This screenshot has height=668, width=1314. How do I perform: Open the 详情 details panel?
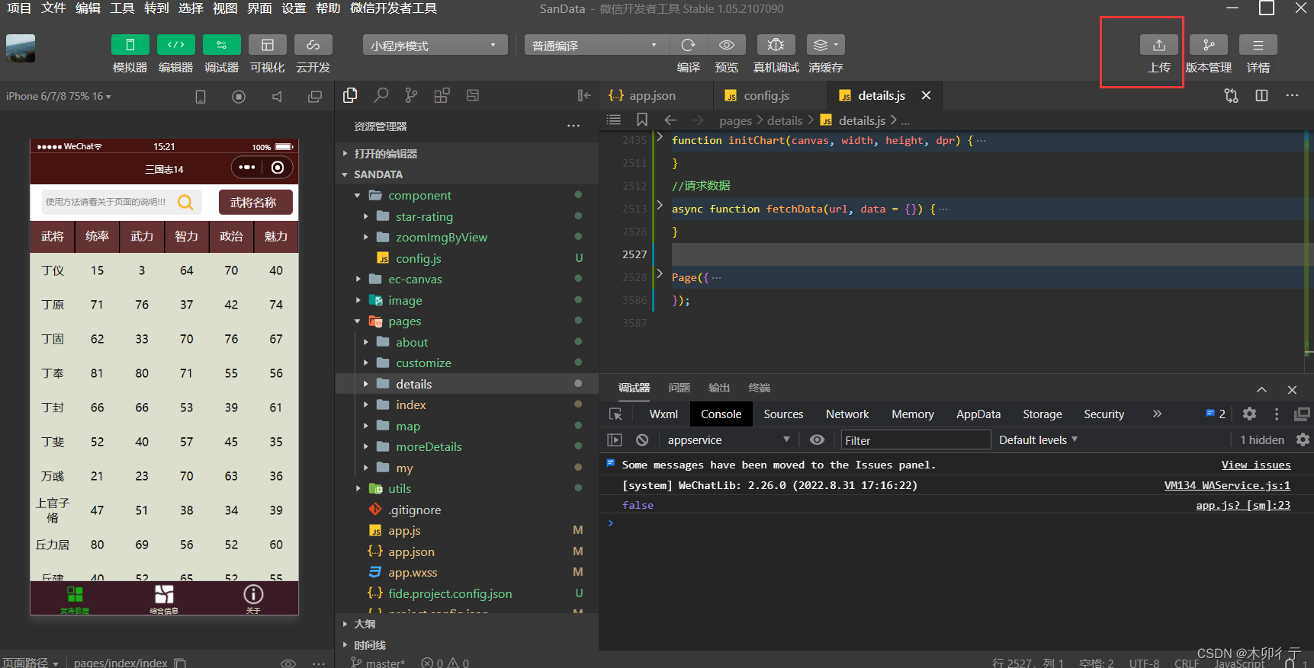(x=1258, y=45)
